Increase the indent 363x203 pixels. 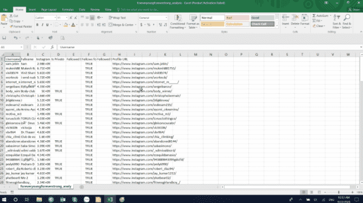click(104, 25)
